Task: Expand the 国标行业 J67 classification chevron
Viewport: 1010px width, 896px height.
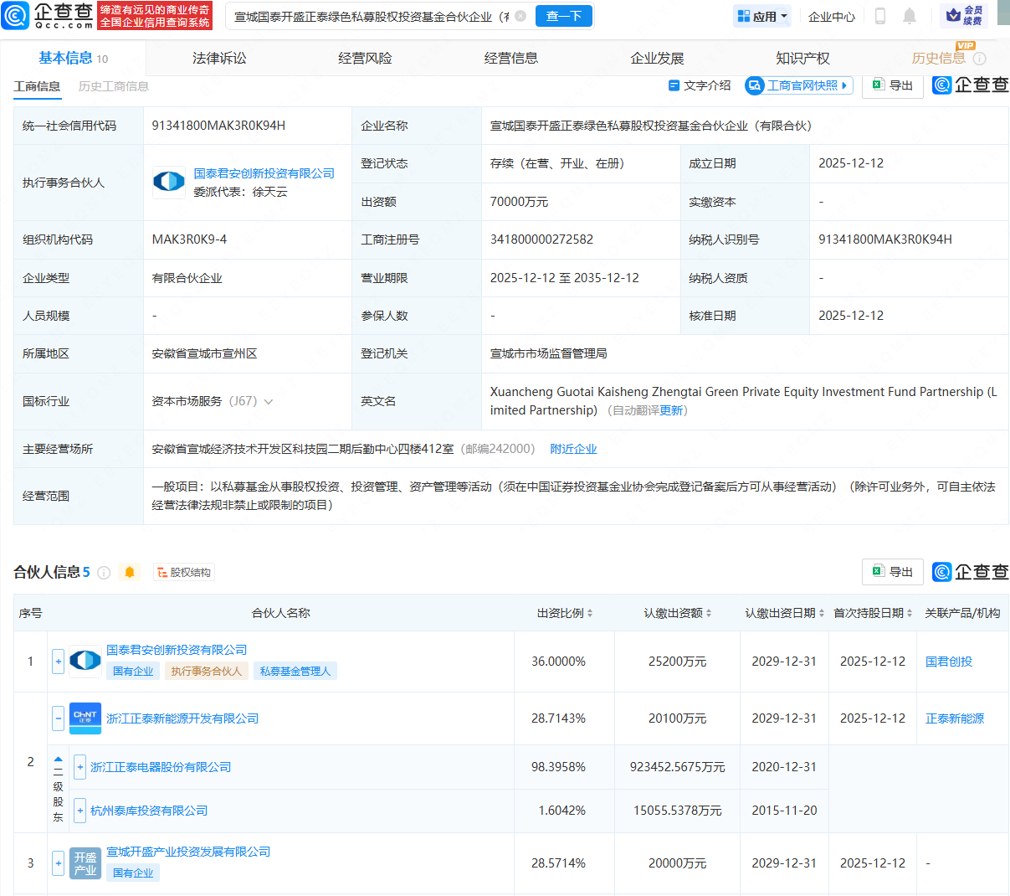Action: coord(268,401)
